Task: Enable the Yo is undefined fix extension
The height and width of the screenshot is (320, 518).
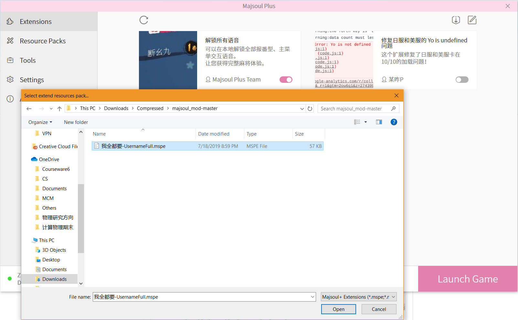Action: [462, 79]
